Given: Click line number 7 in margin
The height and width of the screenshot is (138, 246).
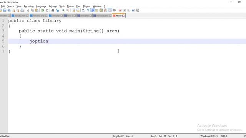Looking at the screenshot, I should pos(3,51).
